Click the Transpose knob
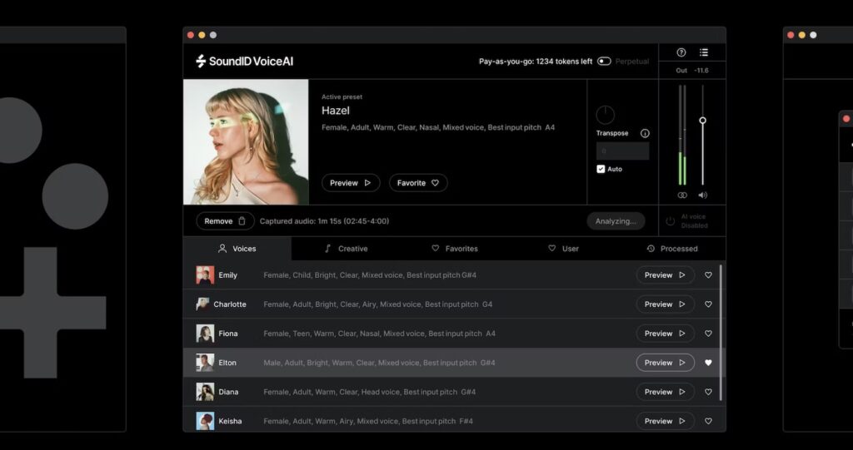The height and width of the screenshot is (450, 853). (606, 115)
